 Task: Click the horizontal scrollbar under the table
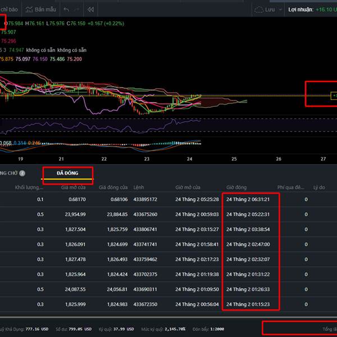[168, 317]
